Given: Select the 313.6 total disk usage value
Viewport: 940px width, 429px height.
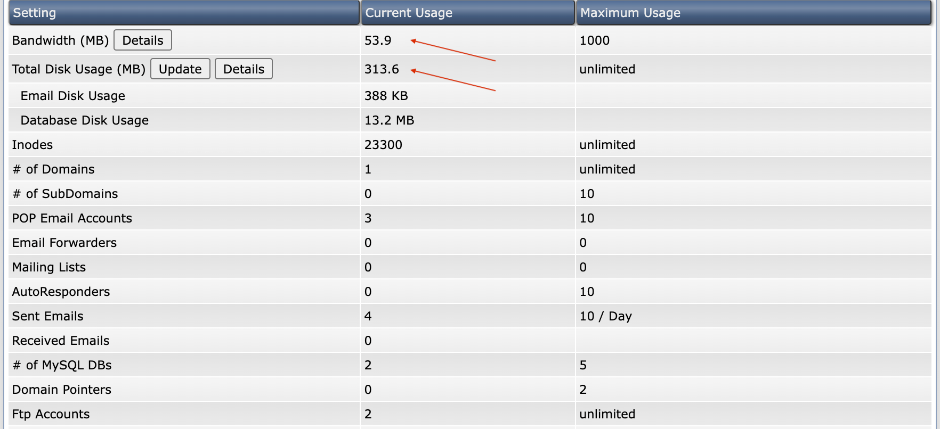Looking at the screenshot, I should tap(382, 69).
